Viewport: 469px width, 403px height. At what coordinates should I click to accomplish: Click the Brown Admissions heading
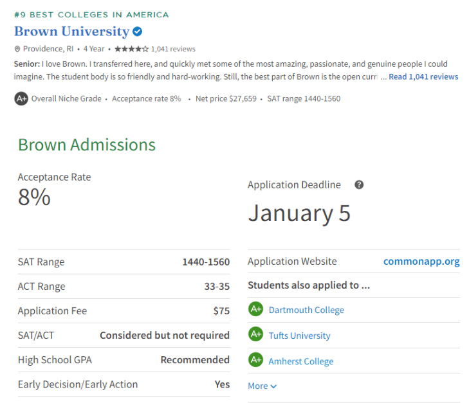pos(87,145)
